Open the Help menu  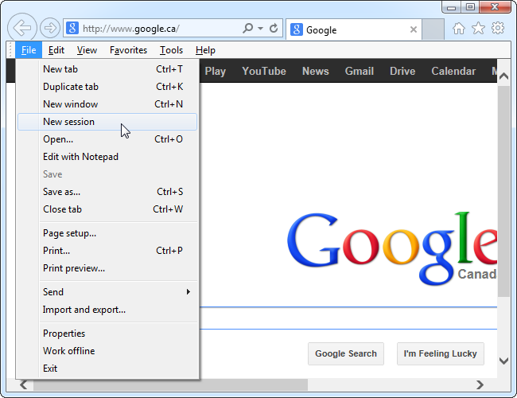[x=205, y=50]
